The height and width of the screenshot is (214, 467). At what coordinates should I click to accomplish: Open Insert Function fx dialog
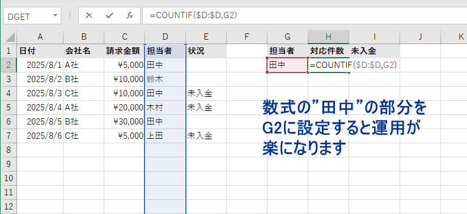[x=130, y=15]
